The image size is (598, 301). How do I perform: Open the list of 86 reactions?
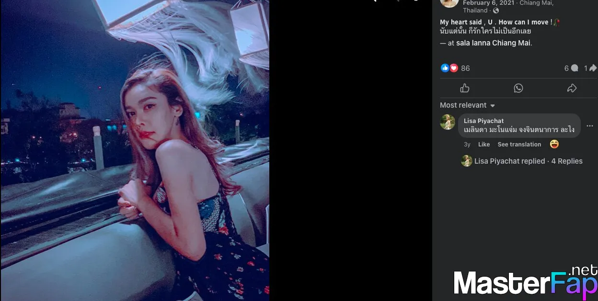pos(465,68)
